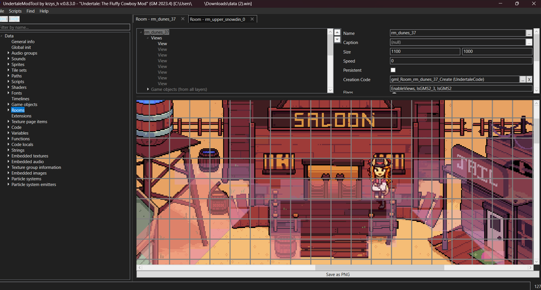
Task: Select the Timelines tree item
Action: (x=20, y=99)
